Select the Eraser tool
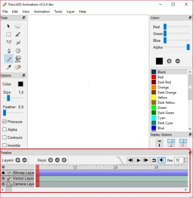This screenshot has width=193, height=198. point(18,67)
